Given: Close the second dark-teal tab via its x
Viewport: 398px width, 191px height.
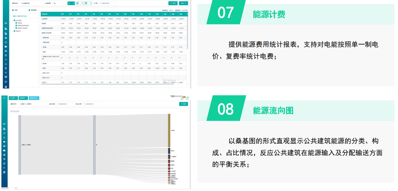Looking at the screenshot, I should pyautogui.click(x=26, y=98).
